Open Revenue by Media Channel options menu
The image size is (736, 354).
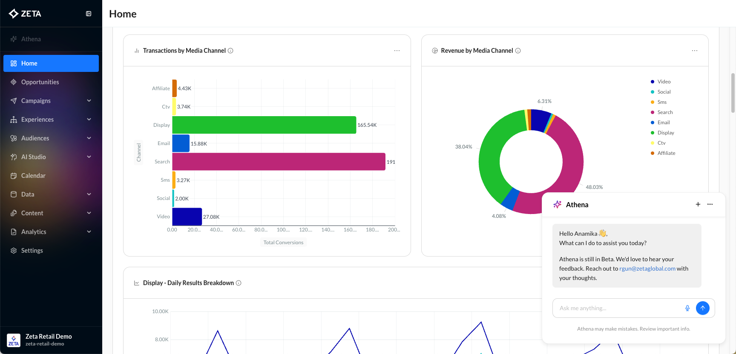694,51
